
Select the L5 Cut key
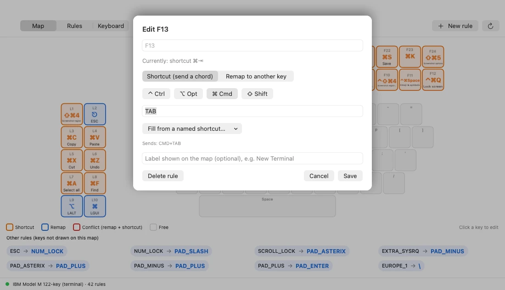pyautogui.click(x=72, y=160)
